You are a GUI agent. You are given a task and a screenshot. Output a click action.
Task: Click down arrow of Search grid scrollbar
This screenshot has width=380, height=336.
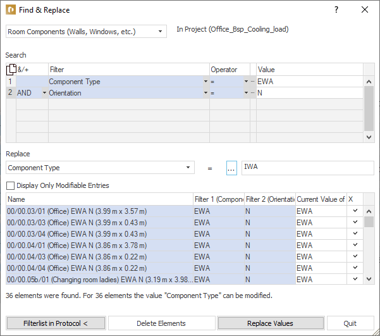[x=369, y=137]
